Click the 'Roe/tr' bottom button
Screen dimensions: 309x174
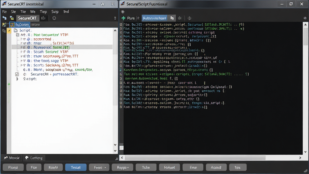pyautogui.click(x=53, y=167)
